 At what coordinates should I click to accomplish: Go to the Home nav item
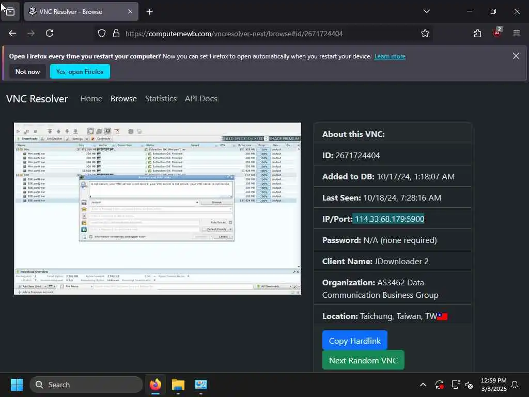pyautogui.click(x=91, y=99)
